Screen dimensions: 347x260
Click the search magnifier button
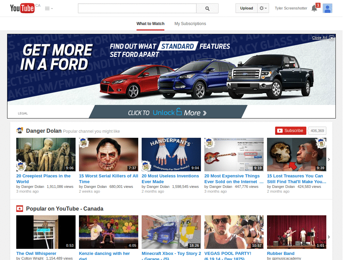point(207,8)
